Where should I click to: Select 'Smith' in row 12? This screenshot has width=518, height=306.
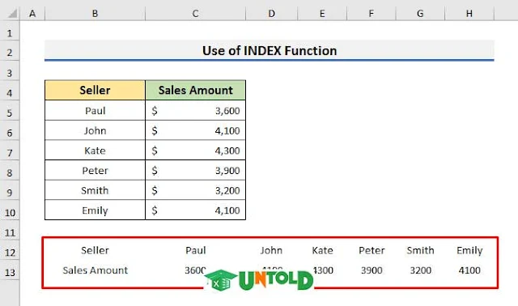(x=420, y=250)
